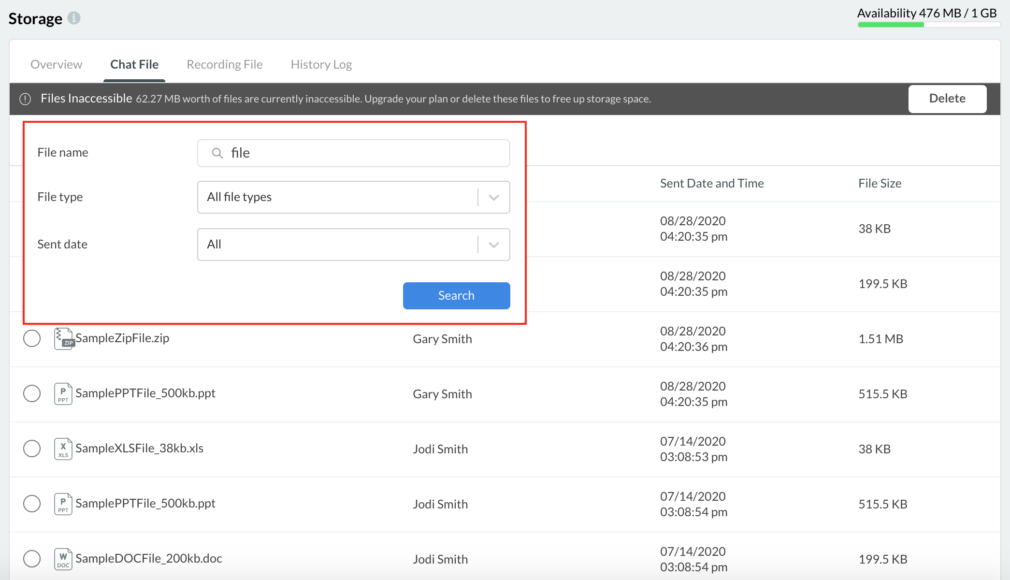Viewport: 1010px width, 580px height.
Task: Select Gary Smith's SamplePPTFile_500kb.ppt radio button
Action: pos(32,393)
